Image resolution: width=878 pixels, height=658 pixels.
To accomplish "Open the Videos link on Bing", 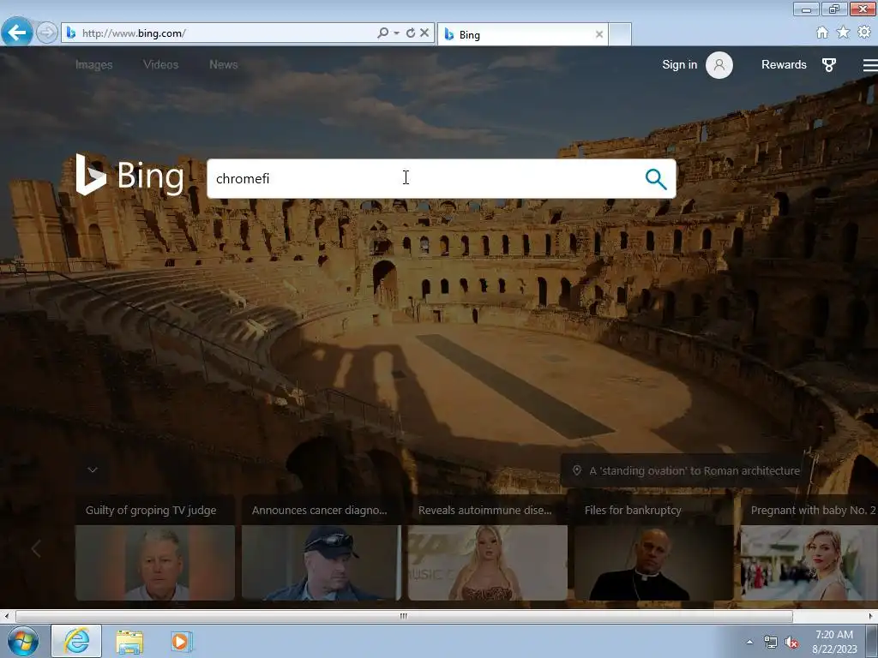I will point(160,65).
